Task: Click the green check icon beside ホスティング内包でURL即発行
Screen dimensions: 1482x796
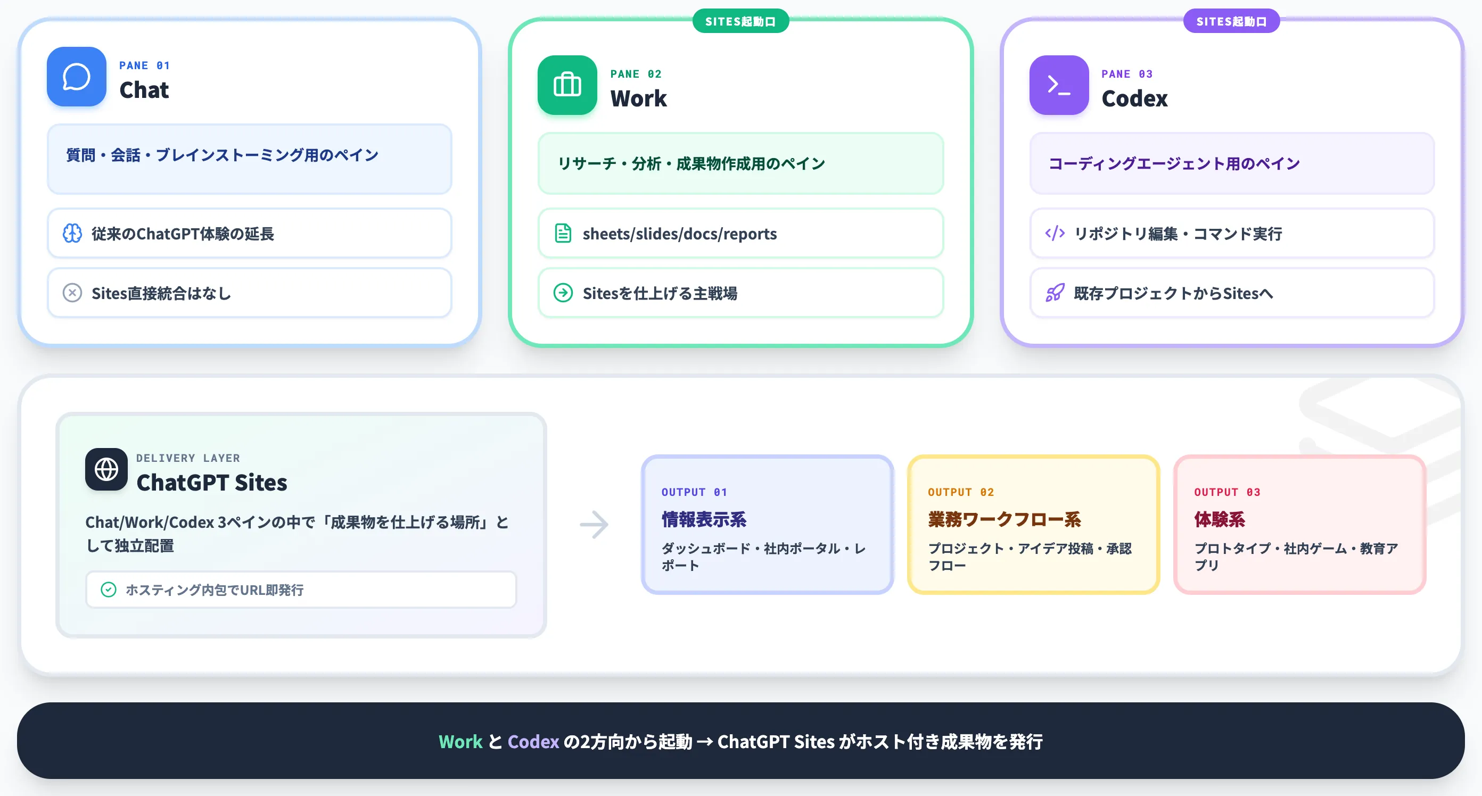Action: point(109,590)
